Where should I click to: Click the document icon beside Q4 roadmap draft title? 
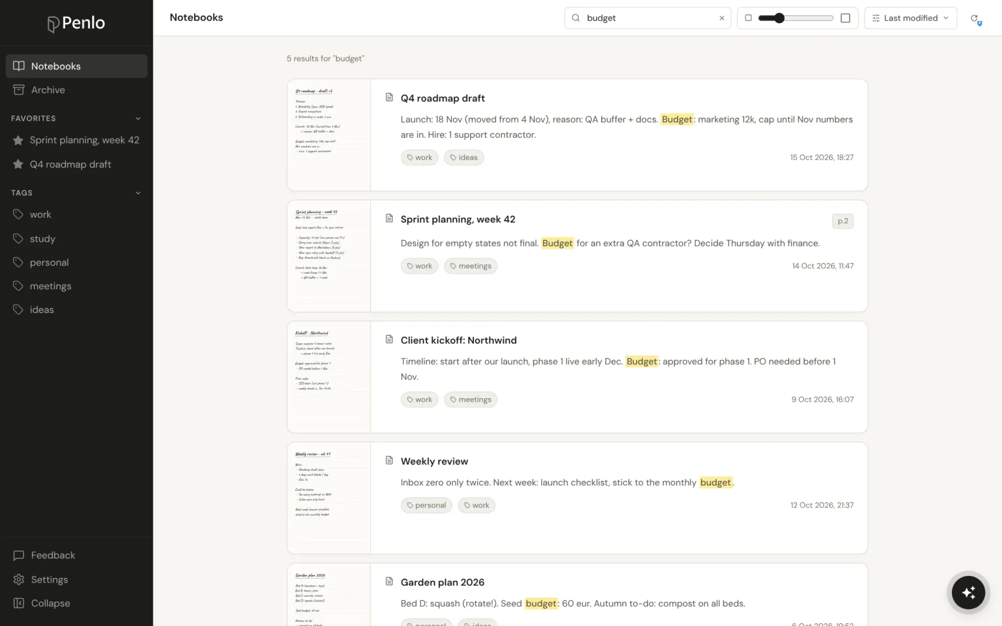[x=389, y=97]
